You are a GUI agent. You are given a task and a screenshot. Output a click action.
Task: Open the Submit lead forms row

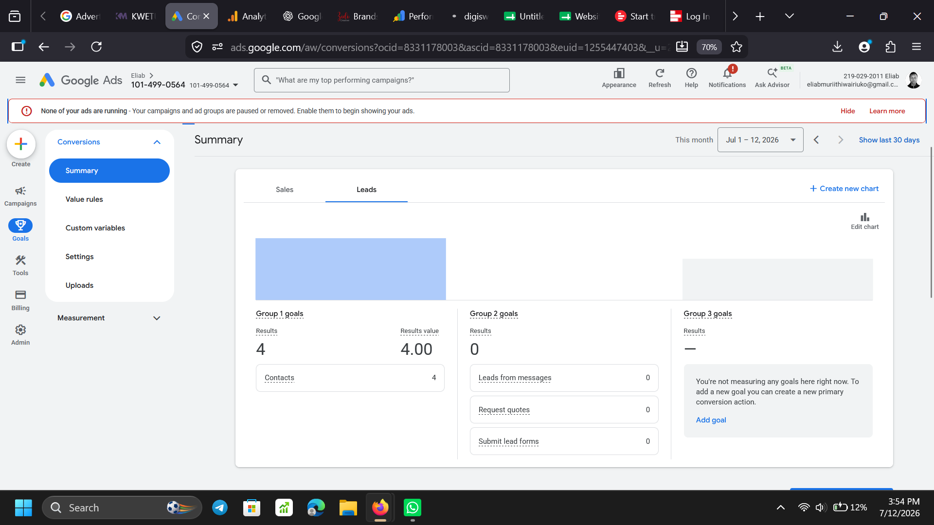tap(564, 441)
